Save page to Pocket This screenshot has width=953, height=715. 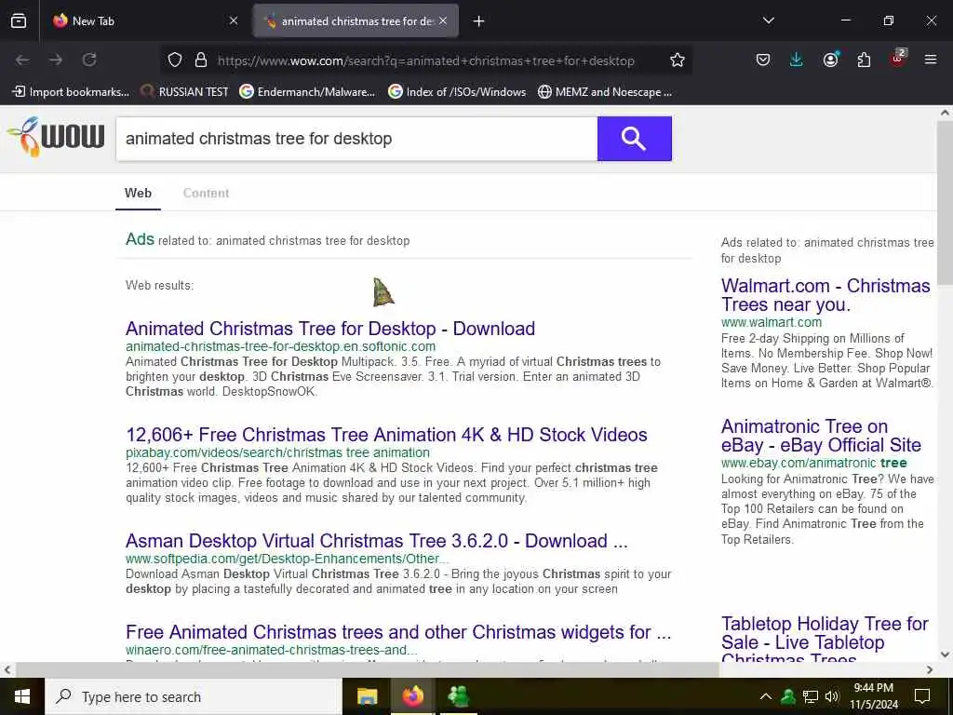coord(763,60)
